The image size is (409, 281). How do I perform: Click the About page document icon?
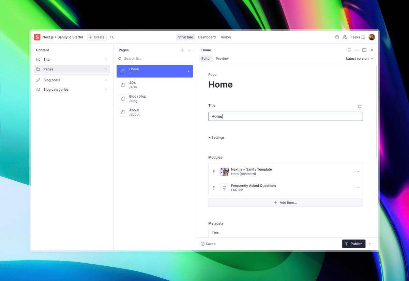(x=123, y=112)
